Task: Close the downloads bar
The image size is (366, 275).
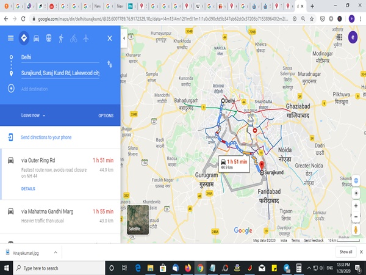Action: click(x=361, y=252)
